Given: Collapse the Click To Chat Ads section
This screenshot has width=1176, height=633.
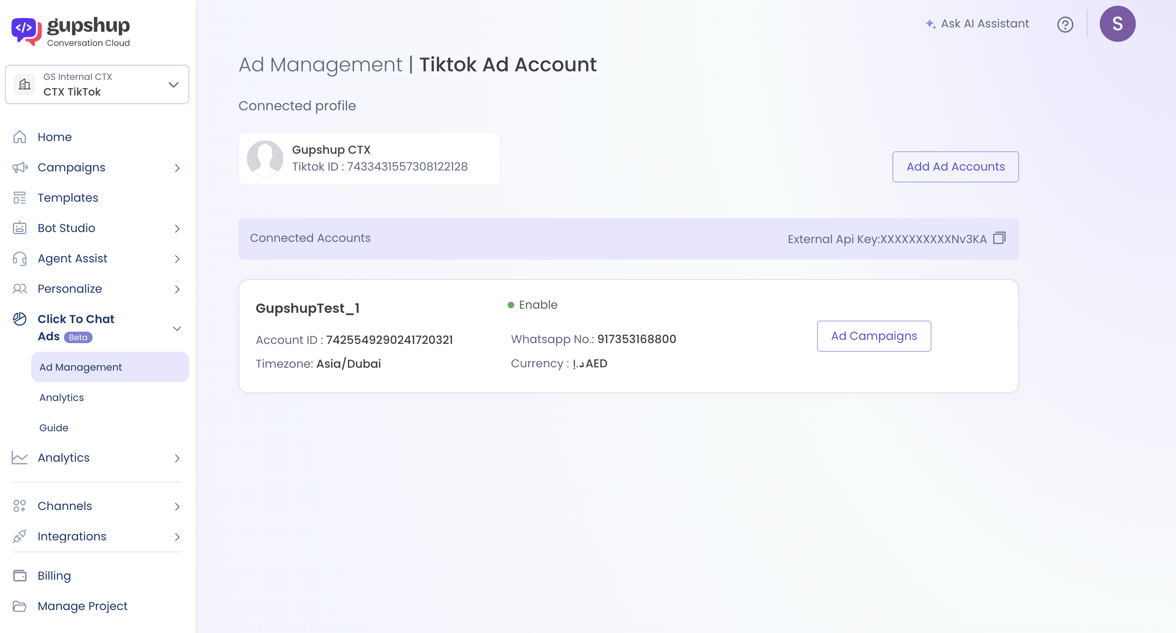Looking at the screenshot, I should pos(177,328).
